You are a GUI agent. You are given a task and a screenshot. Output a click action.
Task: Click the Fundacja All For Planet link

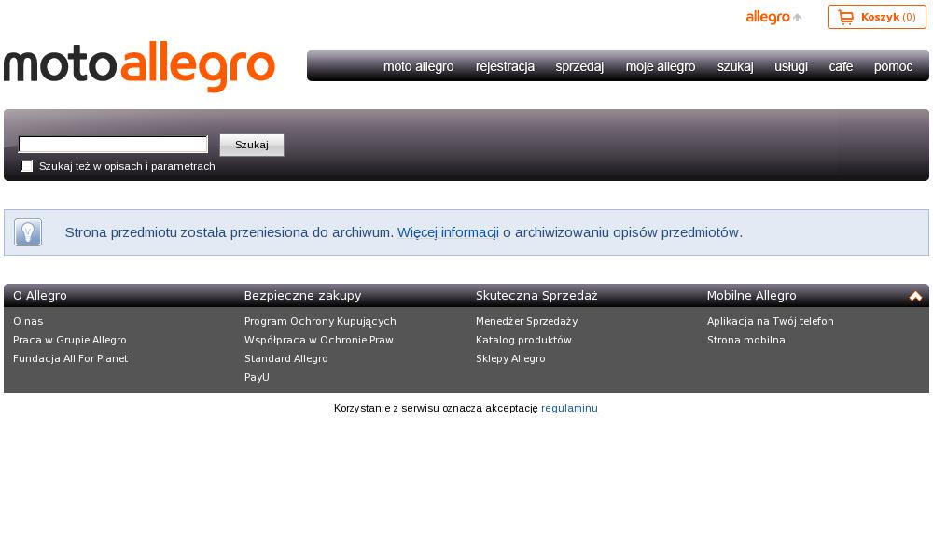pyautogui.click(x=70, y=358)
